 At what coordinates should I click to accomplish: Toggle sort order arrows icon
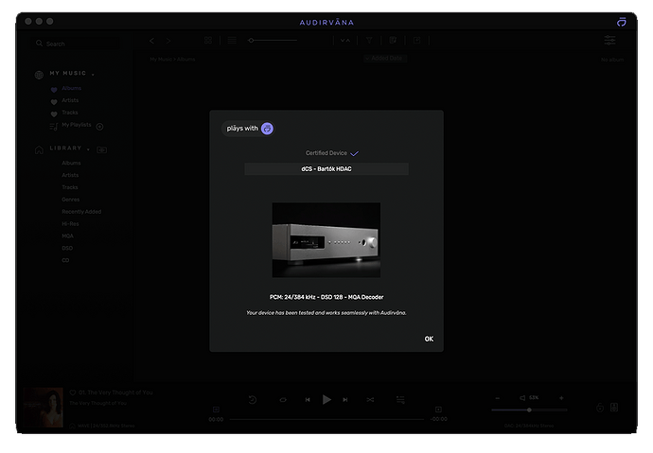point(345,41)
